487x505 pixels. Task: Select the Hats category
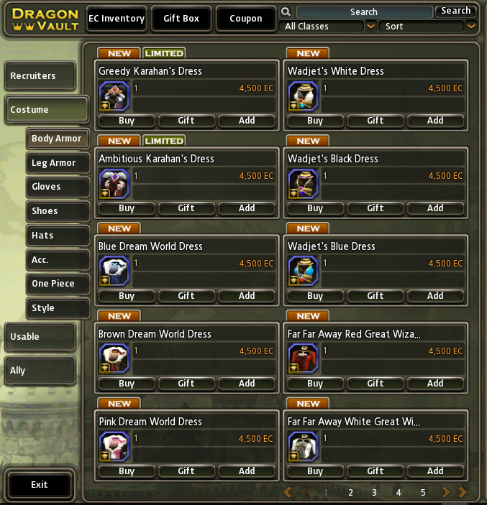[58, 236]
